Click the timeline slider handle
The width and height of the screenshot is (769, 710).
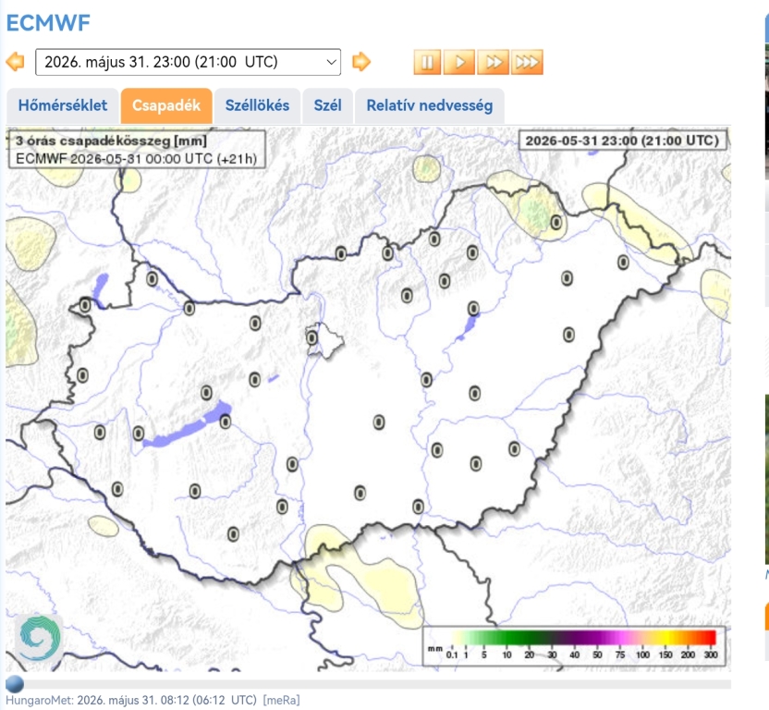pyautogui.click(x=14, y=684)
